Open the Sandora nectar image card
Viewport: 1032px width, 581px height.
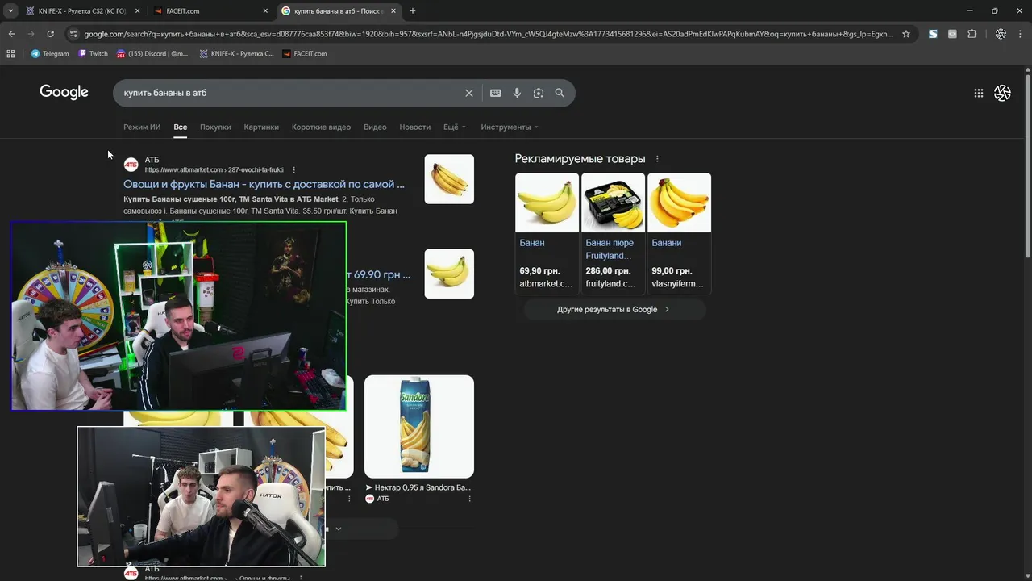click(x=419, y=426)
